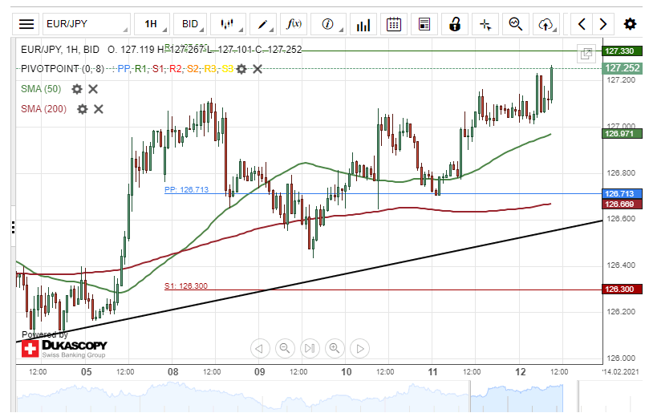Remove the PIVOTPOINT indicator
The height and width of the screenshot is (417, 645).
(x=257, y=69)
